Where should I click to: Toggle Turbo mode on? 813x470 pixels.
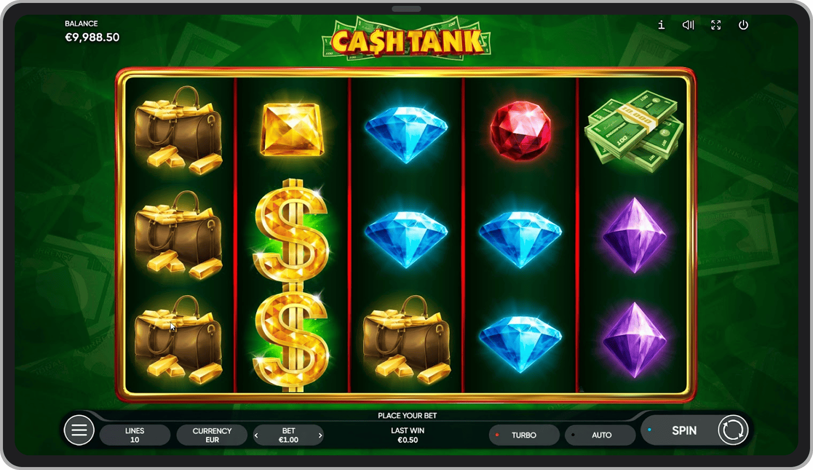pos(524,435)
